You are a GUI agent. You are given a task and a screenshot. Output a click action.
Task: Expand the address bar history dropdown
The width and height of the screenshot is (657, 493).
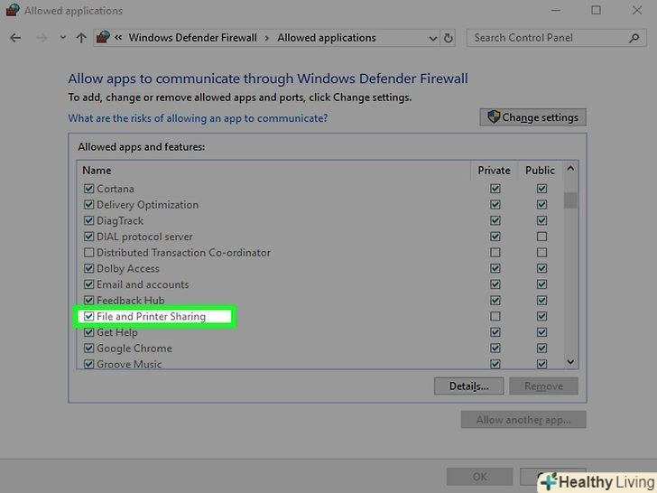pyautogui.click(x=433, y=39)
